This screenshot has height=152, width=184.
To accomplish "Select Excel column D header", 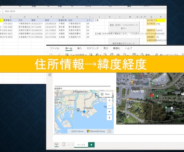I will 24,17.
